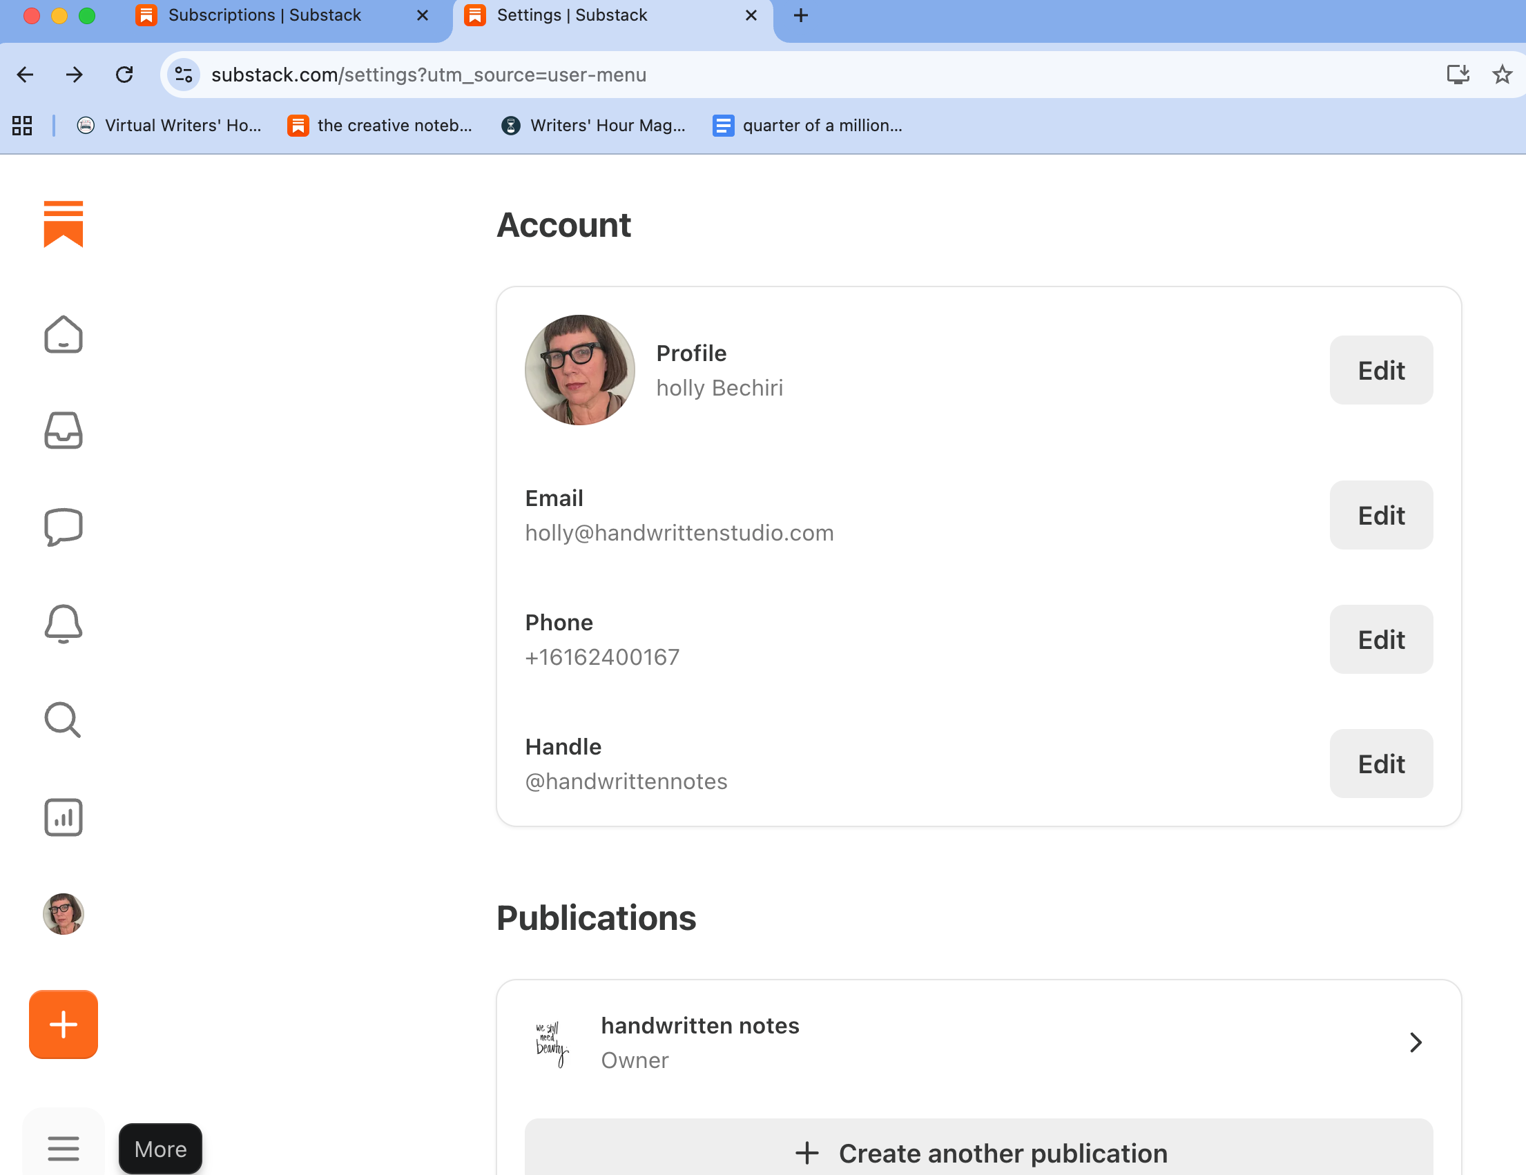This screenshot has width=1526, height=1175.
Task: Switch to Subscriptions | Substack tab
Action: 264,15
